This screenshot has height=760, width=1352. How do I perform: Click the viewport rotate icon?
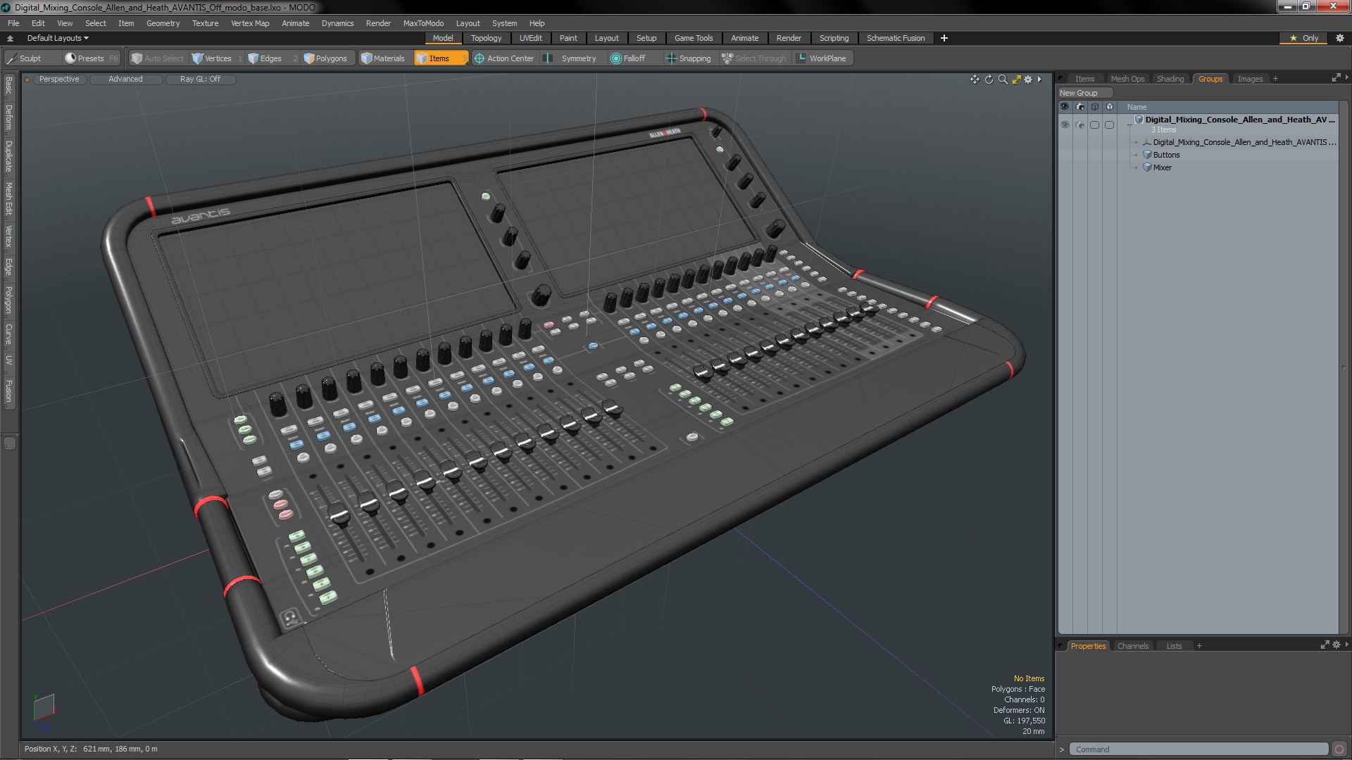(x=989, y=80)
